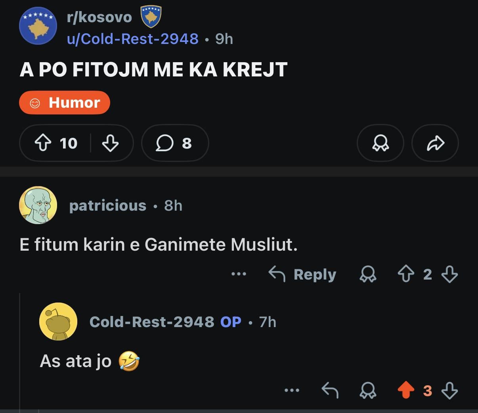Open the r/kosovo community link

pyautogui.click(x=99, y=17)
